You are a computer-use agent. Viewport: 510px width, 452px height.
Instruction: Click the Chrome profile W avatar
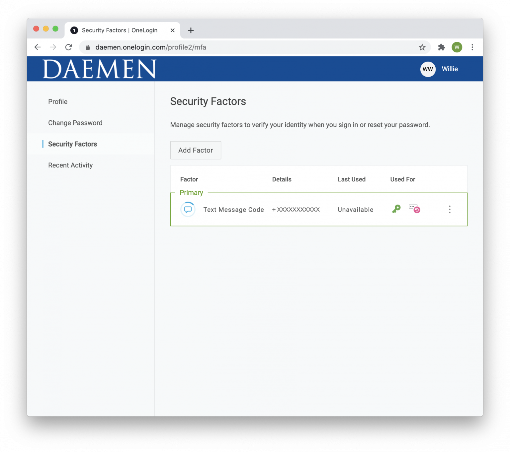457,47
